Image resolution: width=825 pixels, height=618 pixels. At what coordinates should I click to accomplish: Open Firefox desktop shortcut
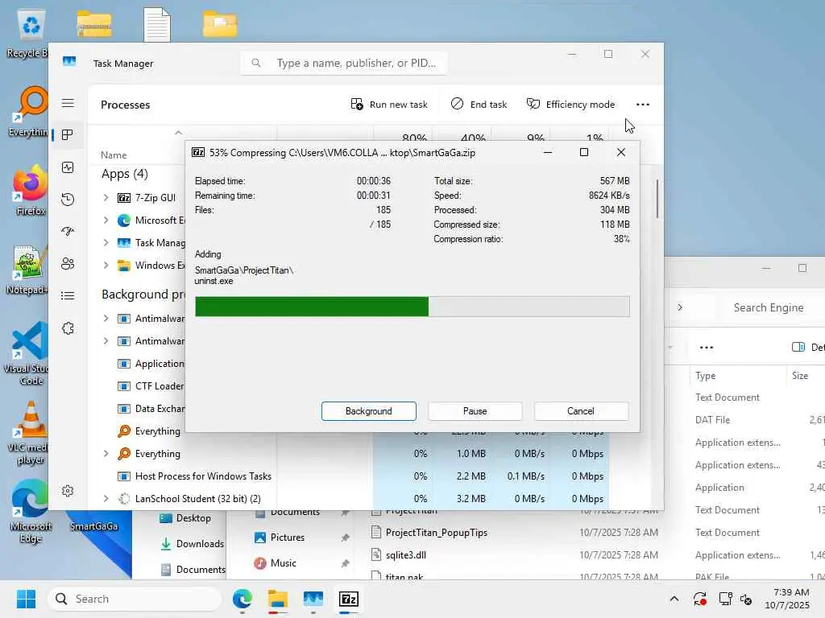pos(31,190)
